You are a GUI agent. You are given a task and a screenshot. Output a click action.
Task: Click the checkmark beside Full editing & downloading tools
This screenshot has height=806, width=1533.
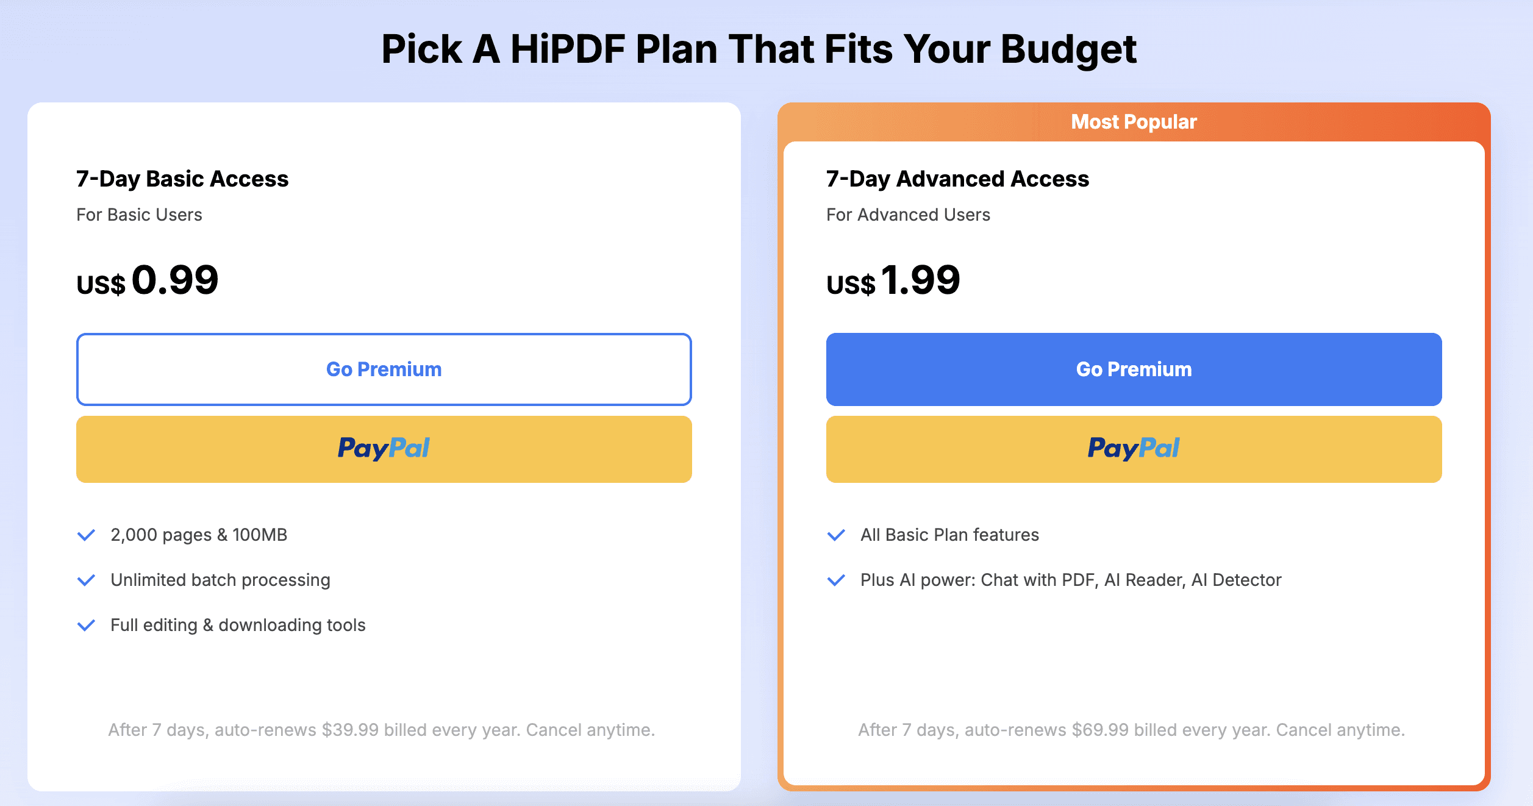tap(87, 625)
